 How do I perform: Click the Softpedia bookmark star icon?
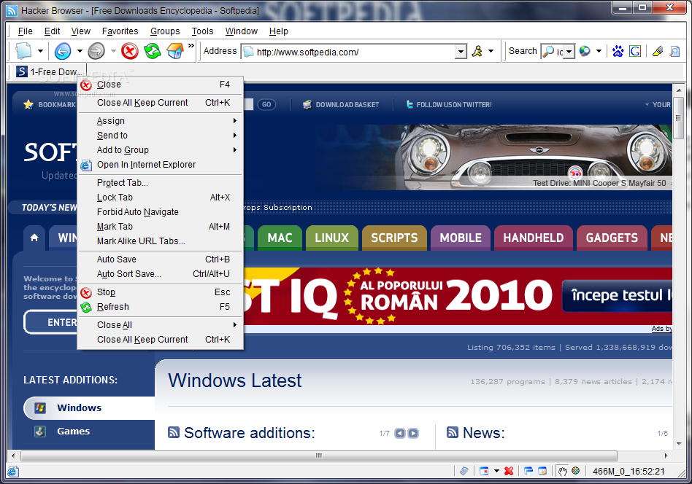pyautogui.click(x=28, y=104)
